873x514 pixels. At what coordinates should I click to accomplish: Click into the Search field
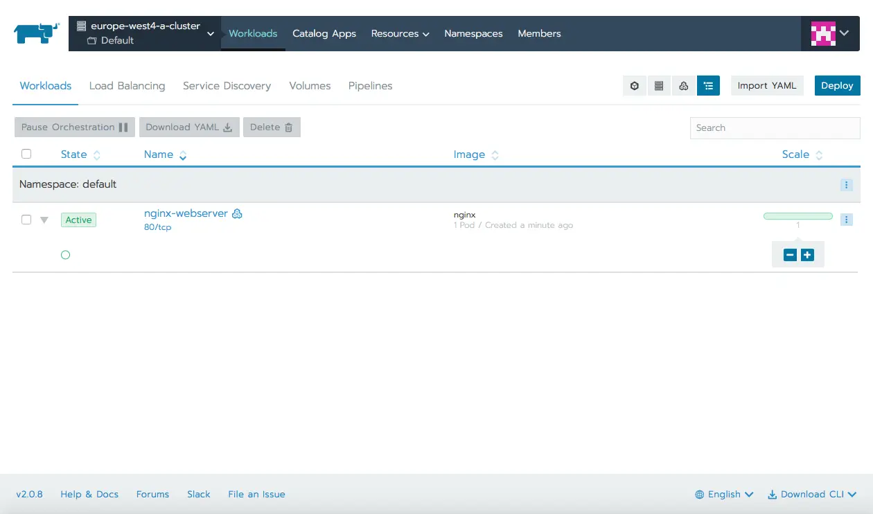pyautogui.click(x=775, y=128)
